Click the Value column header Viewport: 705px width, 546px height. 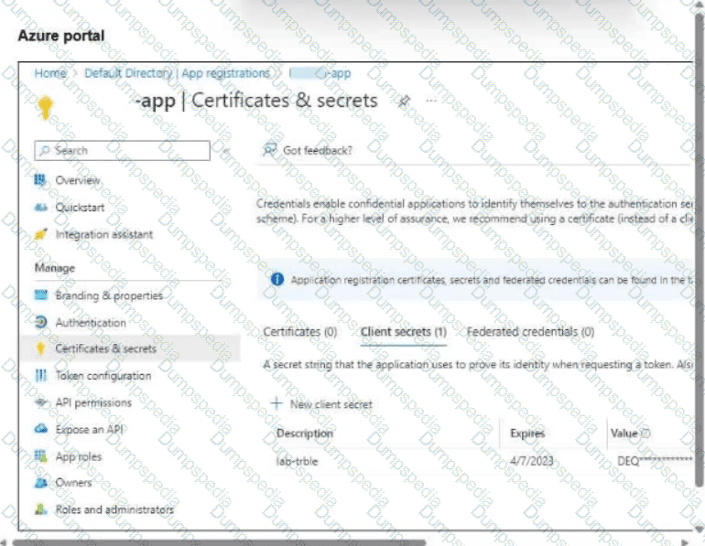(624, 434)
